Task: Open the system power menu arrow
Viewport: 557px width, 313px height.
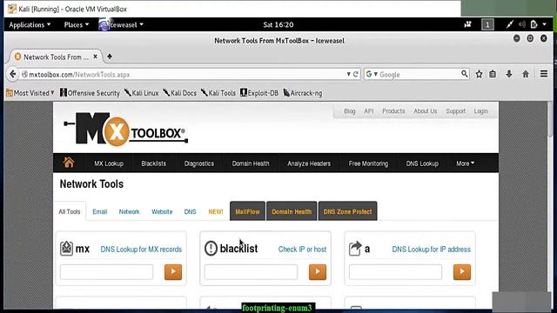Action: 544,24
